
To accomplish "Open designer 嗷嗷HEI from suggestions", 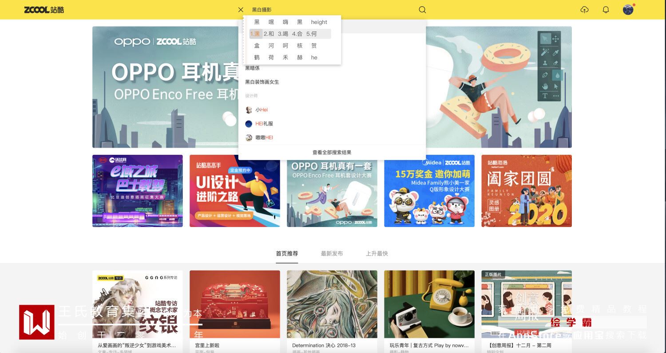I will click(259, 137).
